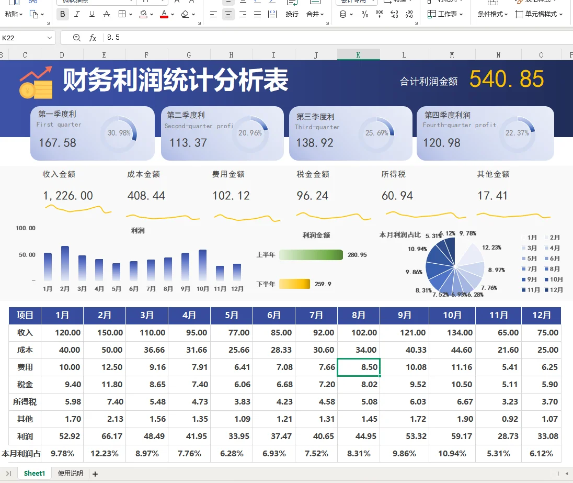Viewport: 573px width, 483px height.
Task: Toggle Underline formatting
Action: (91, 14)
